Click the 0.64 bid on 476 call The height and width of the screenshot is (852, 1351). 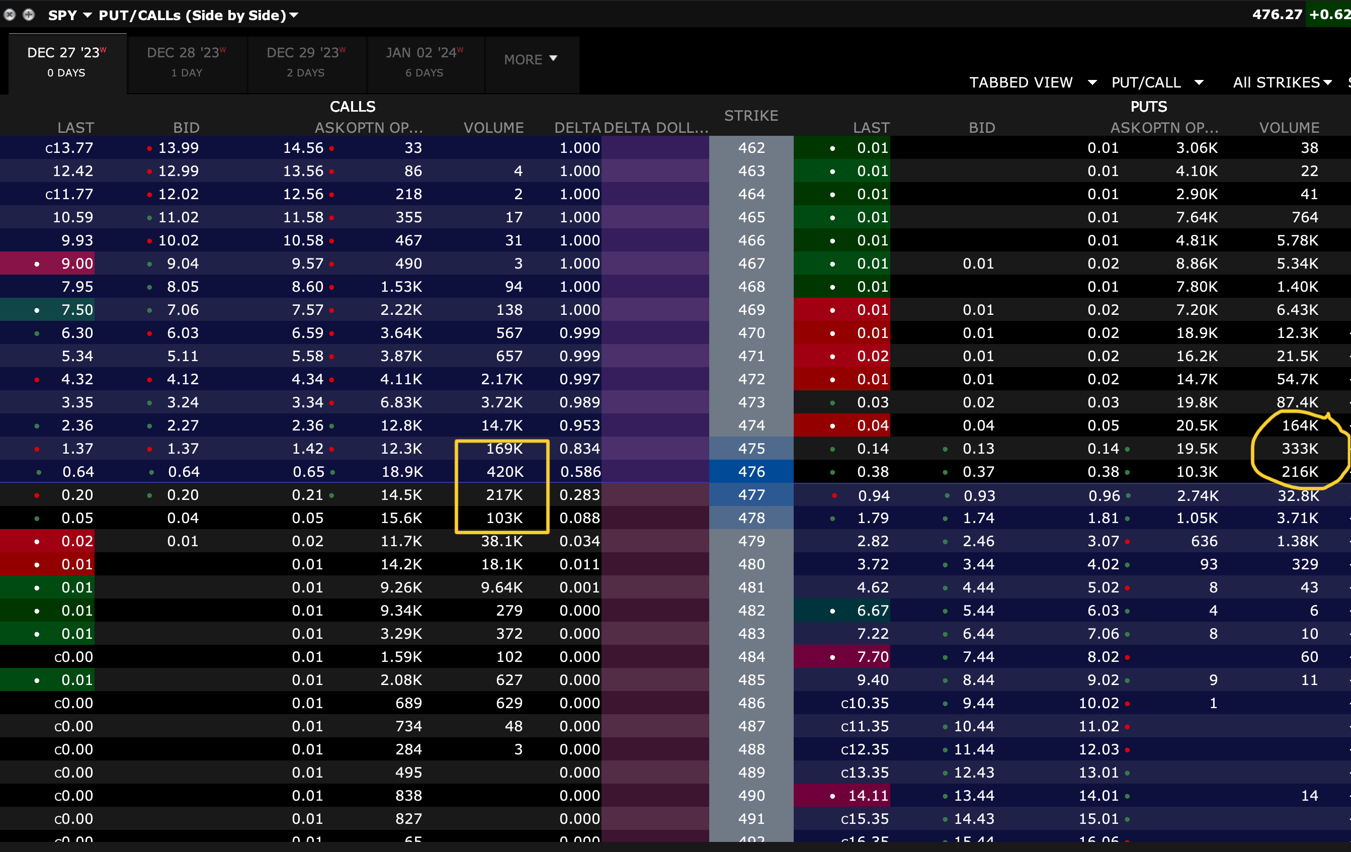coord(184,472)
